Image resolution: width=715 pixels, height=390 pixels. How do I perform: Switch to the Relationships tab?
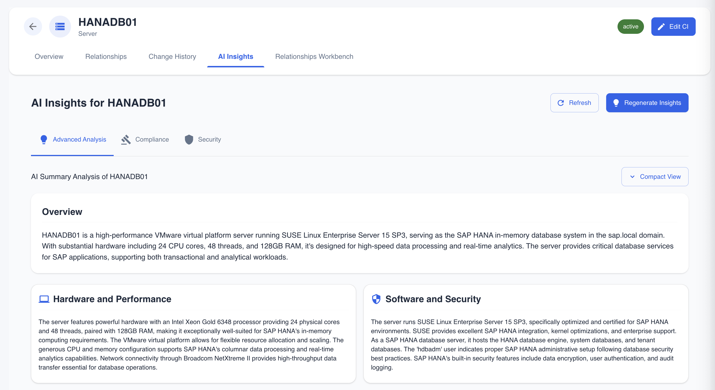click(106, 56)
